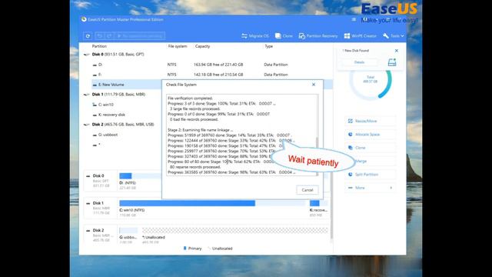Click the Disk 0 label in disk map
This screenshot has width=492, height=277.
tap(98, 176)
